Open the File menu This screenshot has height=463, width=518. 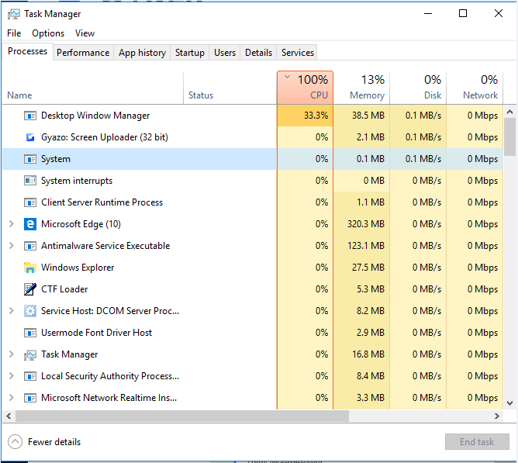(14, 33)
